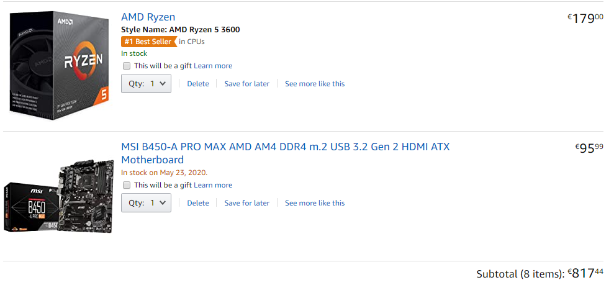Image resolution: width=614 pixels, height=285 pixels.
Task: Open the AMD Ryzen product image
Action: pyautogui.click(x=59, y=65)
